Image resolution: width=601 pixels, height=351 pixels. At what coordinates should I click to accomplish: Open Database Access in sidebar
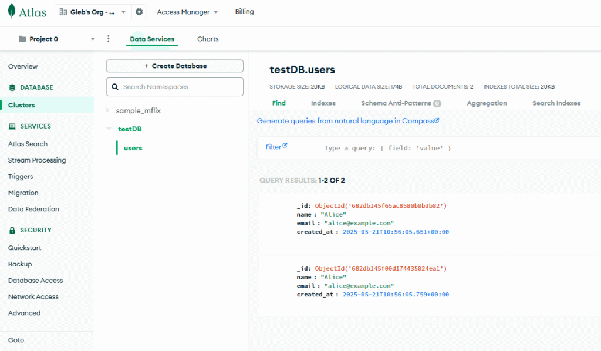(x=36, y=280)
